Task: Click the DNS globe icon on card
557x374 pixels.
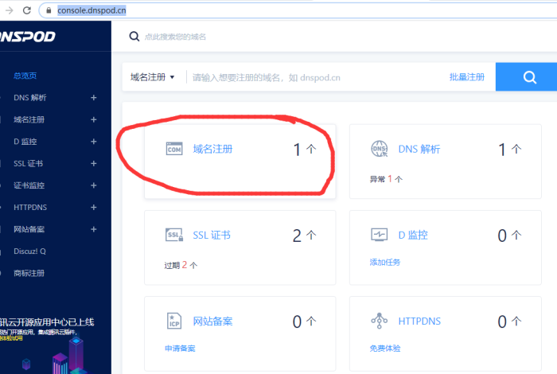Action: tap(379, 149)
